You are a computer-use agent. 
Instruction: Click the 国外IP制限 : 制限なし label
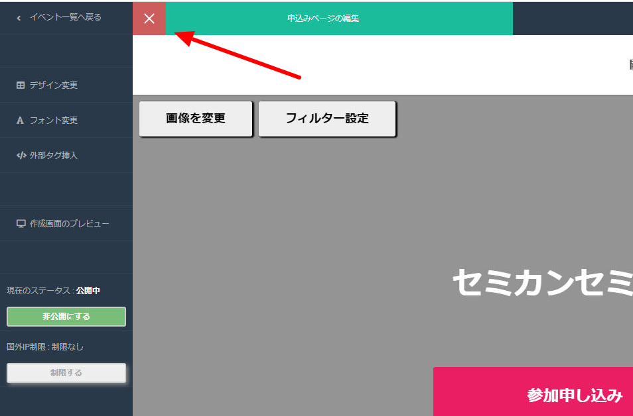click(x=45, y=346)
